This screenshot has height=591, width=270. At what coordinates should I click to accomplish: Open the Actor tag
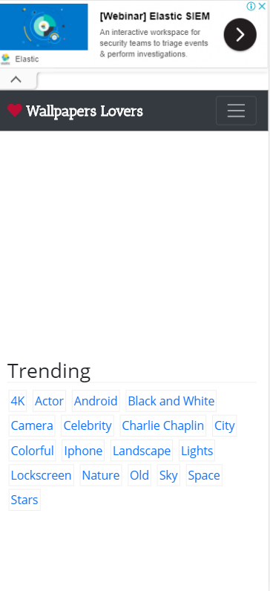50,401
